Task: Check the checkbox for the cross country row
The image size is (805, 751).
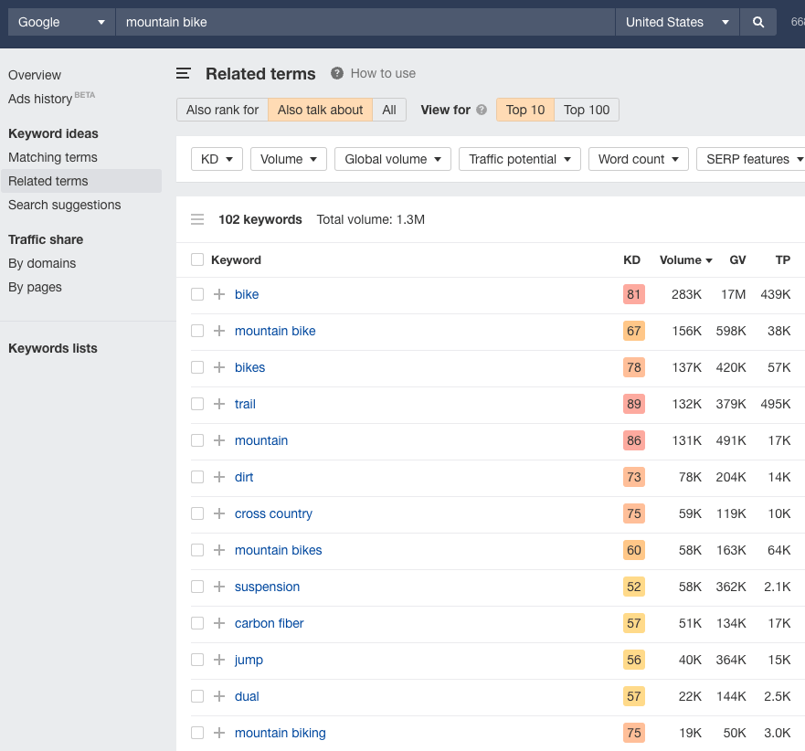Action: pyautogui.click(x=196, y=513)
